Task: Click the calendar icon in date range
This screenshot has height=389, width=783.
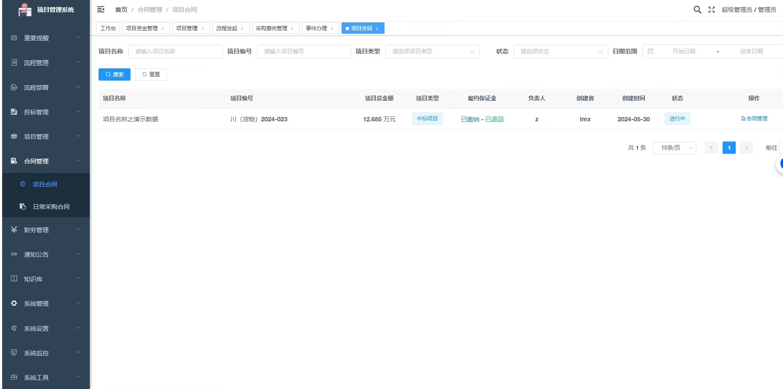Action: coord(651,52)
